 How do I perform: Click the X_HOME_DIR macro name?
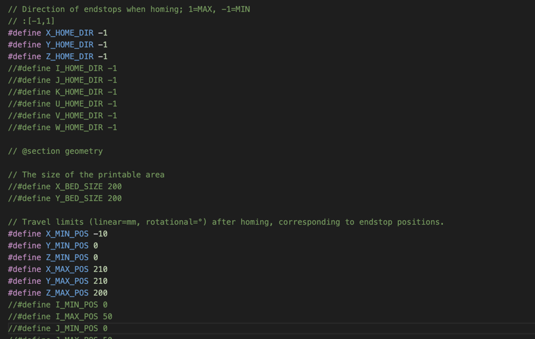[69, 33]
